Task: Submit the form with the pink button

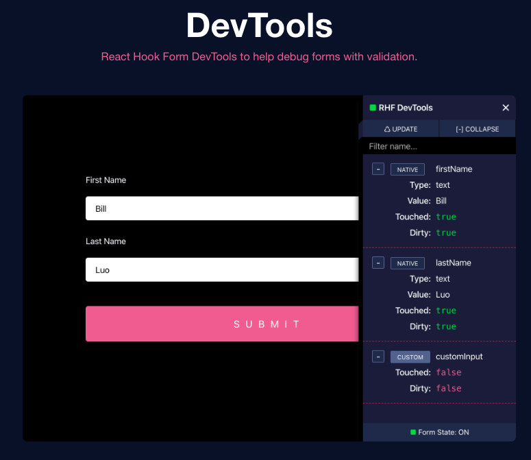Action: tap(222, 324)
